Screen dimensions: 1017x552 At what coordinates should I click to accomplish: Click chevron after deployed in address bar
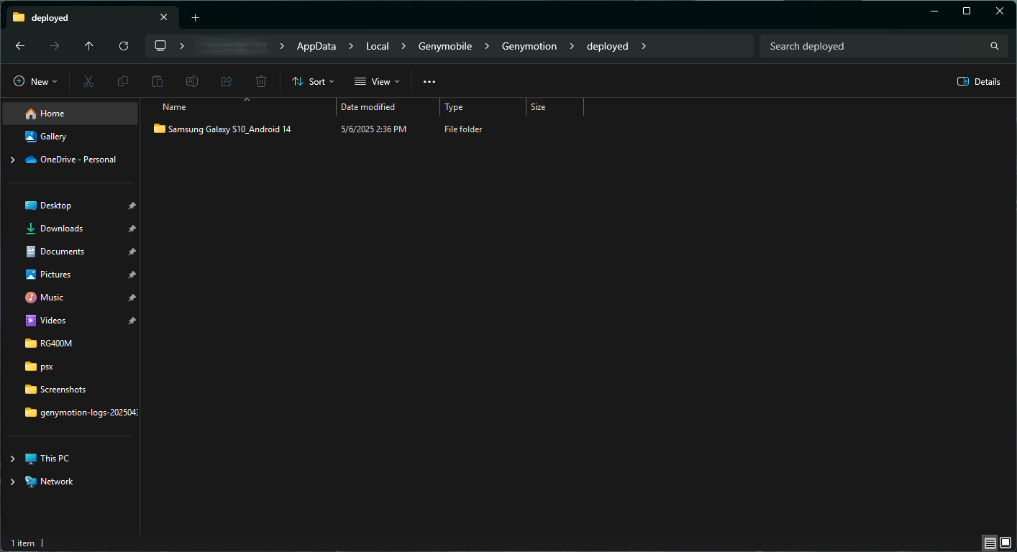coord(644,46)
